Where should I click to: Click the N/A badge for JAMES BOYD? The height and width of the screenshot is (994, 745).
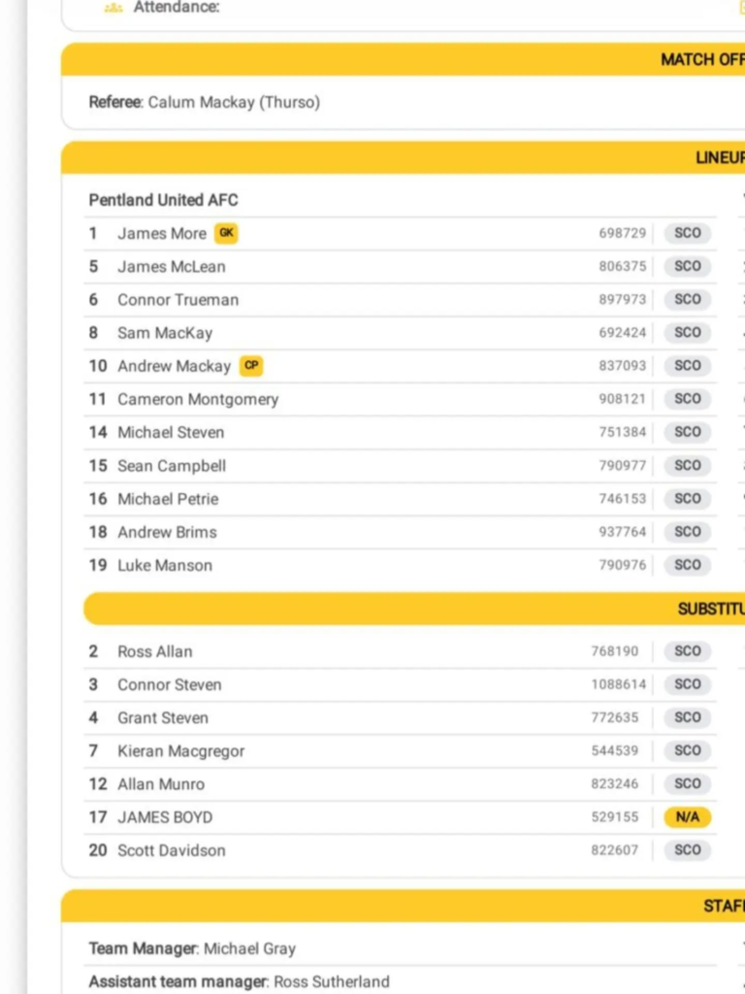(688, 817)
